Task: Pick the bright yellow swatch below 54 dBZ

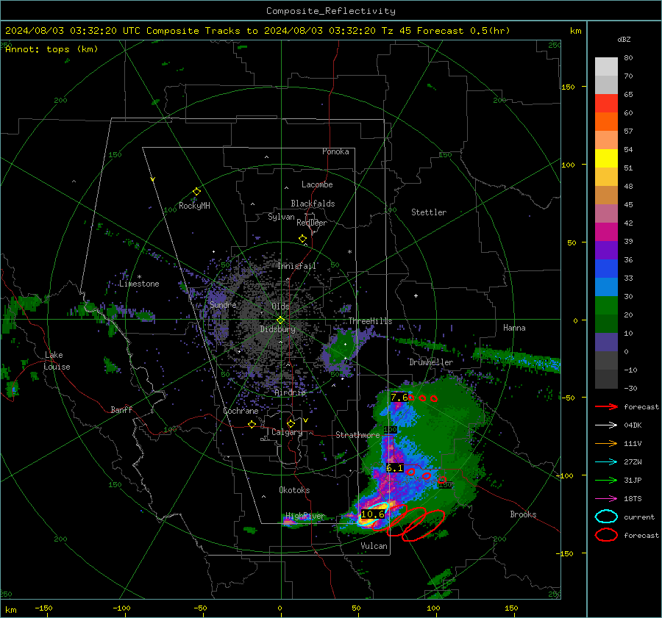Action: click(606, 158)
